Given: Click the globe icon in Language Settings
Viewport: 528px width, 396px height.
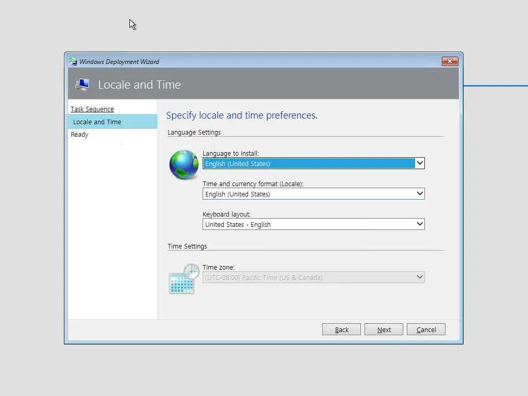Looking at the screenshot, I should tap(184, 164).
